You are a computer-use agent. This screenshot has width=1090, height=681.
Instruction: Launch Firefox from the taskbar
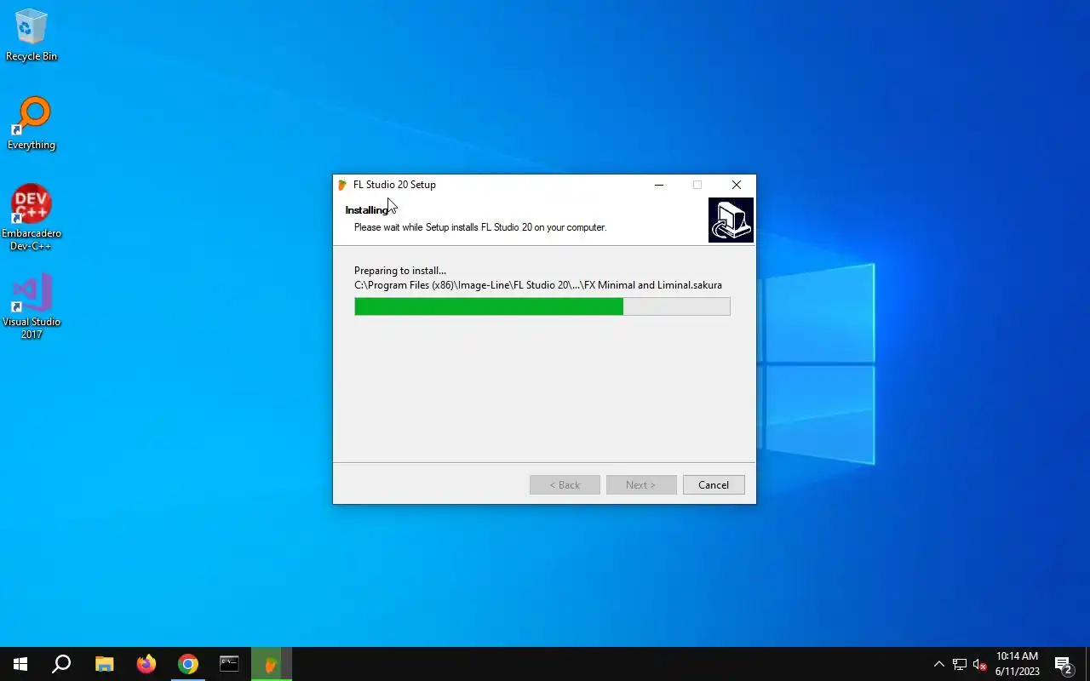(x=146, y=664)
